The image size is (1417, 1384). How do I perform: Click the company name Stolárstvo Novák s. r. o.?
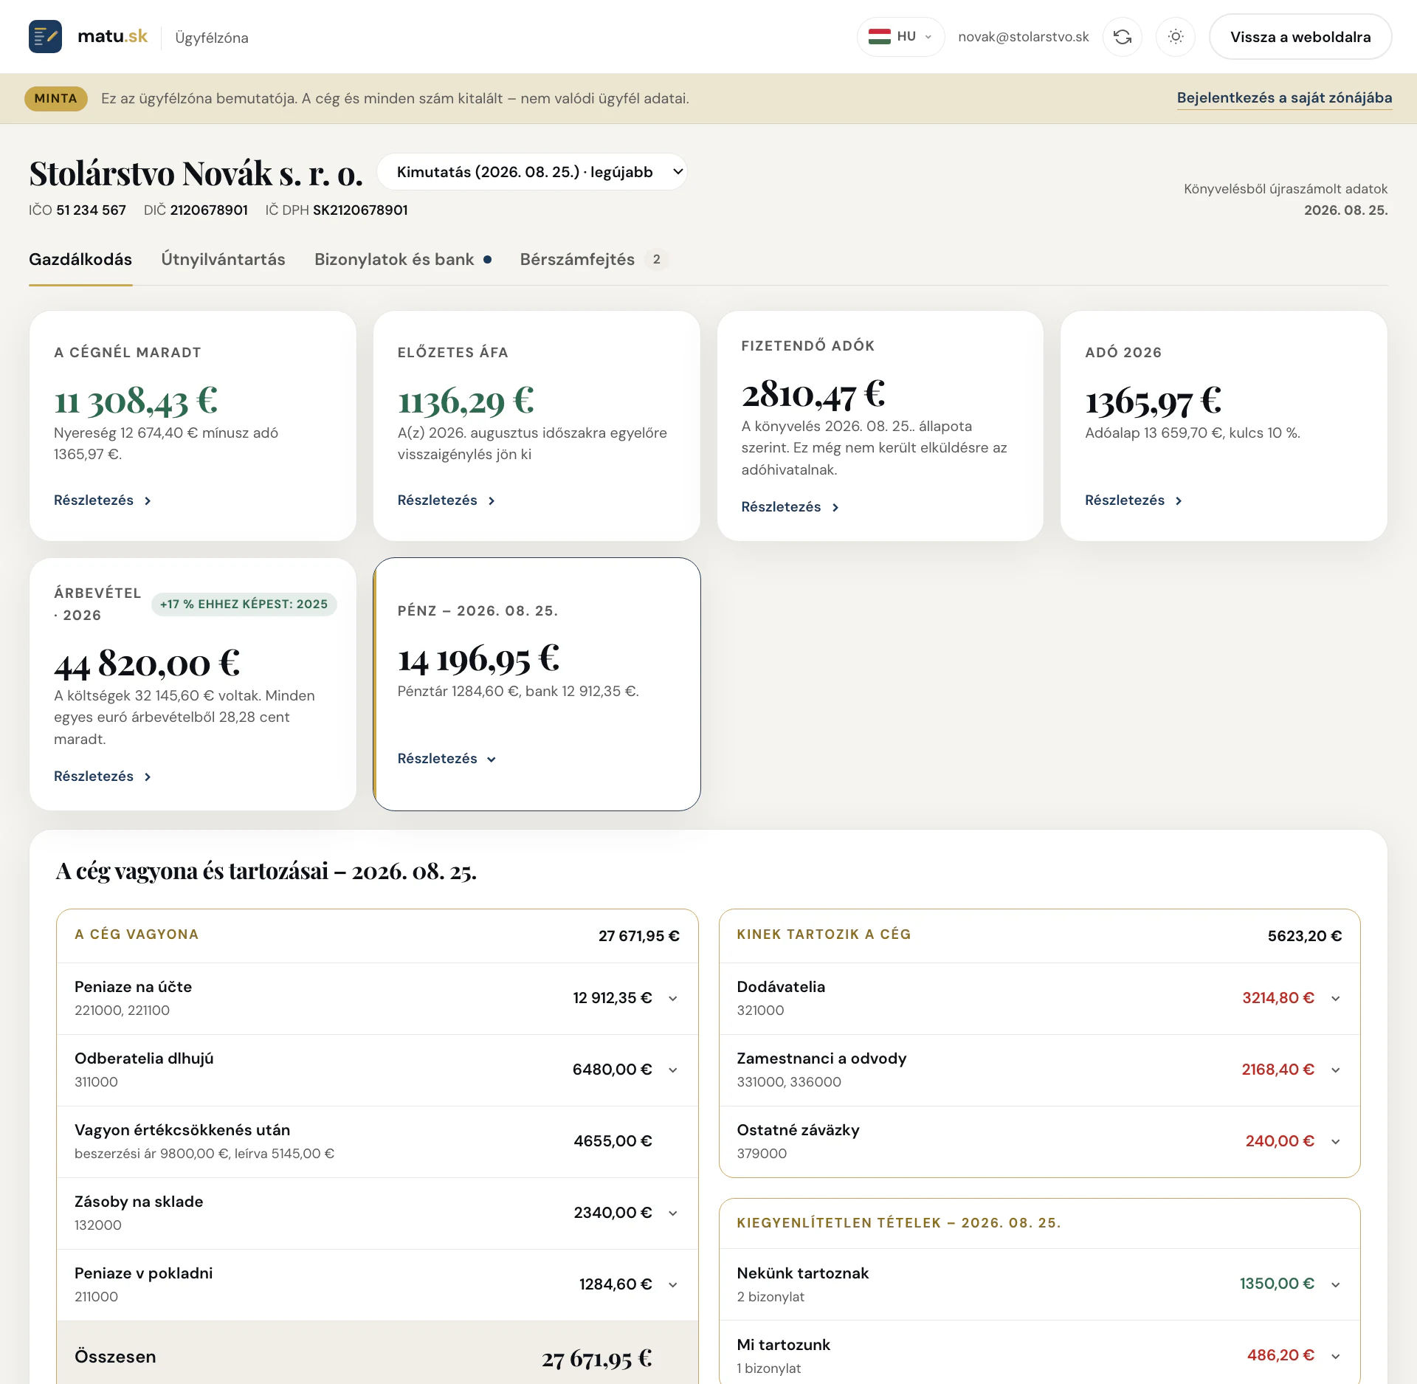click(196, 173)
